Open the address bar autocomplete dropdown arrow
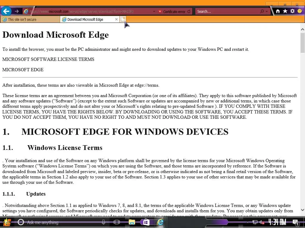Screen dimensions: 305x228 click(x=154, y=12)
